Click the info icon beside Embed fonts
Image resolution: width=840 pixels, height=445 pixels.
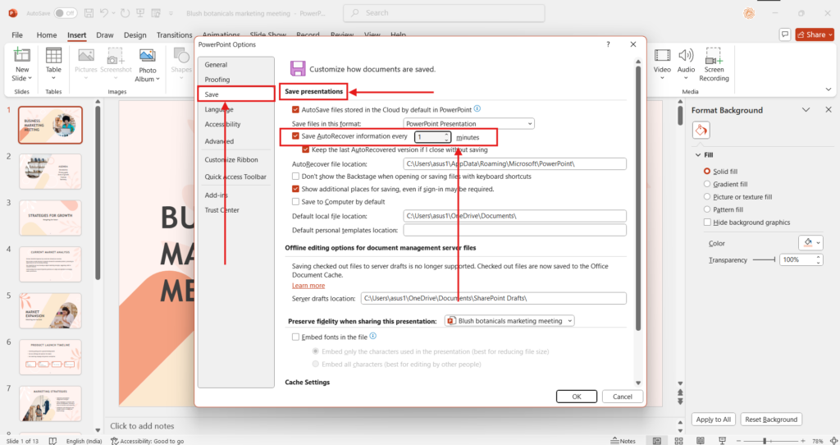click(373, 336)
